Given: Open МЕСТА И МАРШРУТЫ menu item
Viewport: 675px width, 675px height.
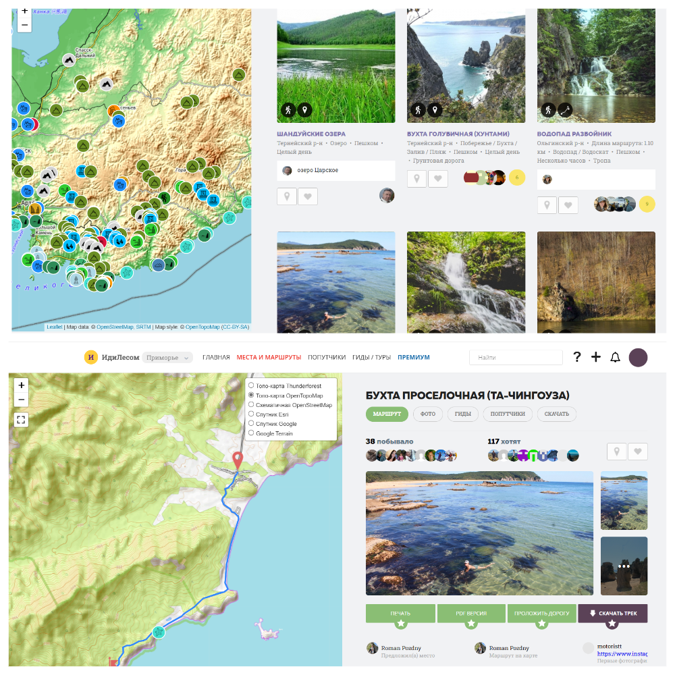Looking at the screenshot, I should click(269, 358).
